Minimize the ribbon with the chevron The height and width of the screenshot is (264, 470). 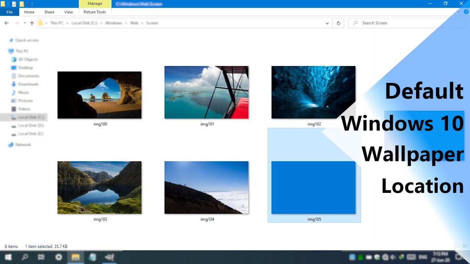point(459,12)
